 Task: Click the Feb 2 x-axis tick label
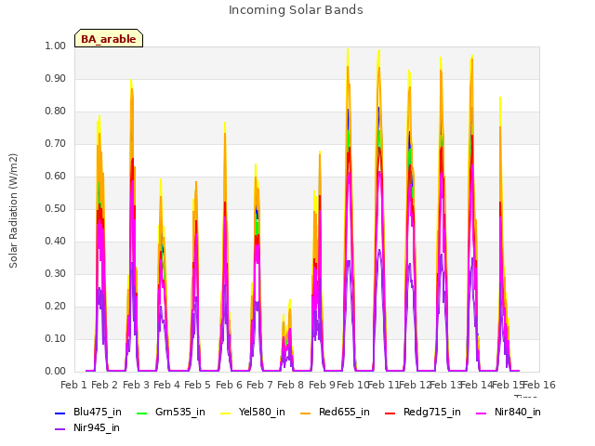point(105,386)
